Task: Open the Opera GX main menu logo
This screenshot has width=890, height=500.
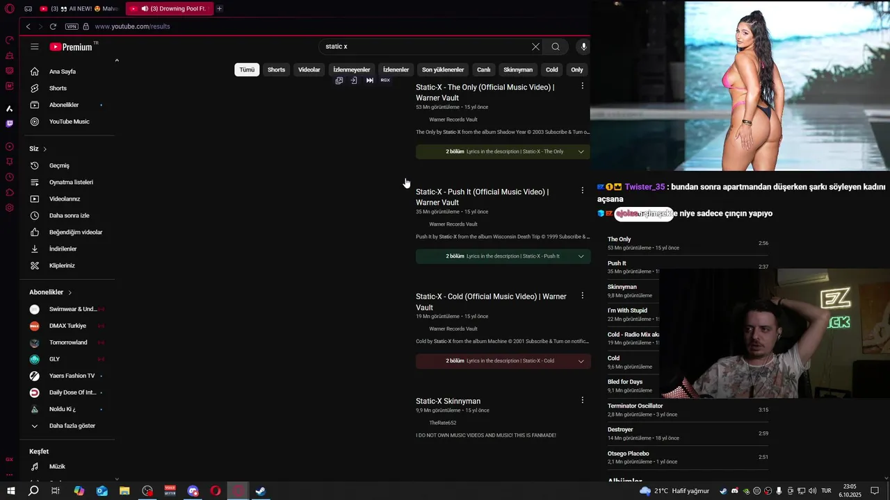Action: (x=9, y=8)
